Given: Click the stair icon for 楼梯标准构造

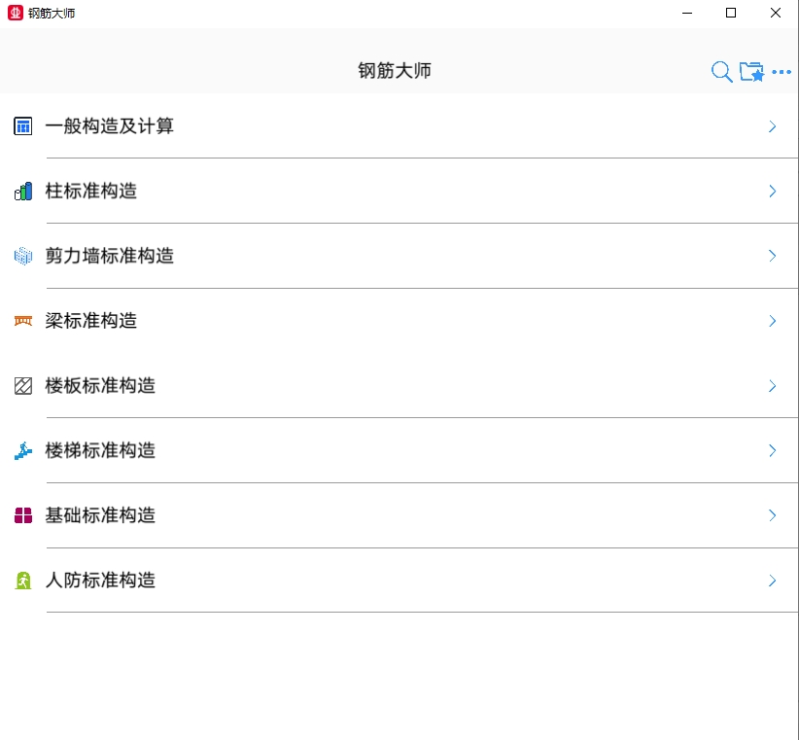Looking at the screenshot, I should 22,450.
